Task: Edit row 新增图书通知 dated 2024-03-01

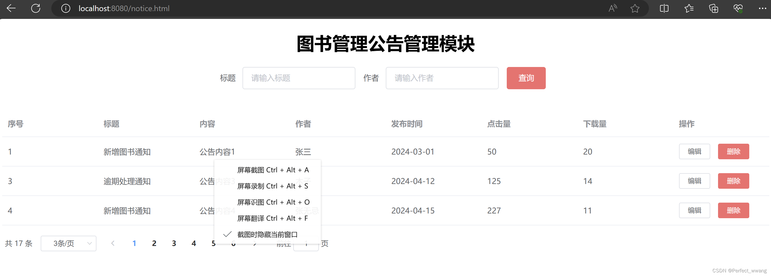Action: (x=694, y=151)
